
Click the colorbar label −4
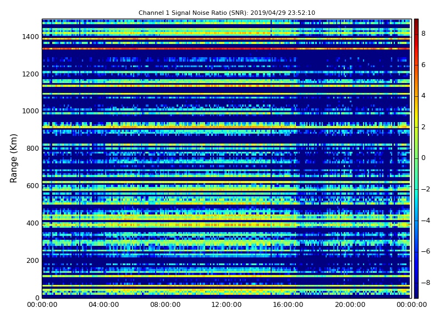click(x=426, y=221)
